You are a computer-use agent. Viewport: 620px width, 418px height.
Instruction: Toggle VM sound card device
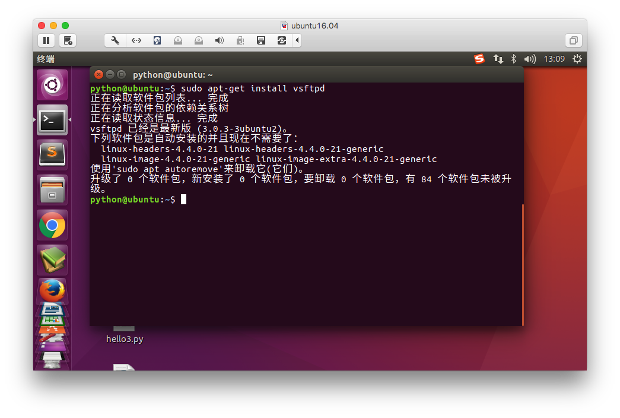pos(219,40)
